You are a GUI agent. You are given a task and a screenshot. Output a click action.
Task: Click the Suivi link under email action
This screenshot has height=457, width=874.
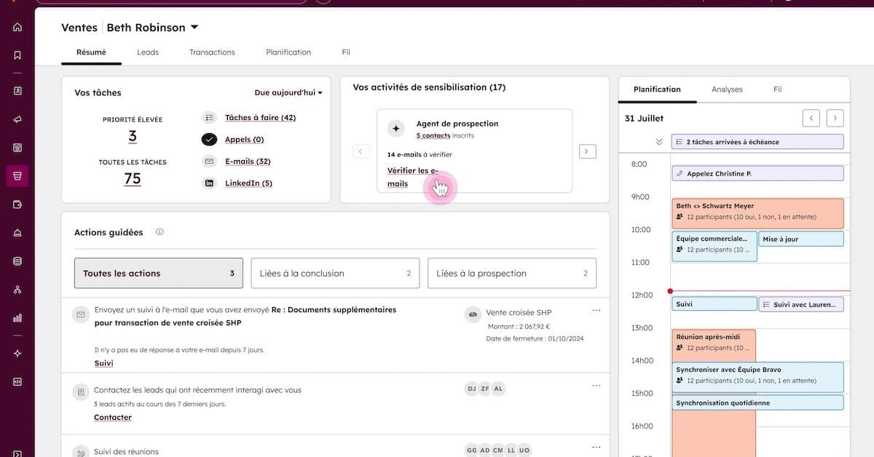point(103,363)
